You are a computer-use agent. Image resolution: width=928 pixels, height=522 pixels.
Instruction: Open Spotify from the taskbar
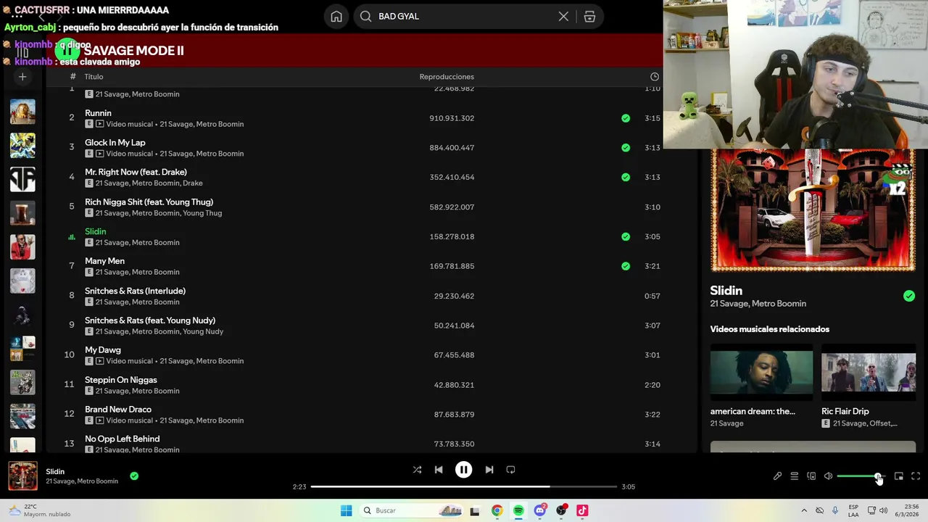(518, 510)
